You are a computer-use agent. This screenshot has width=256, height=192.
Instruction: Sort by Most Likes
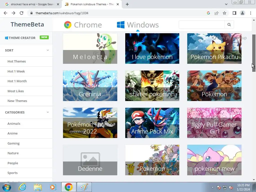tap(16, 91)
